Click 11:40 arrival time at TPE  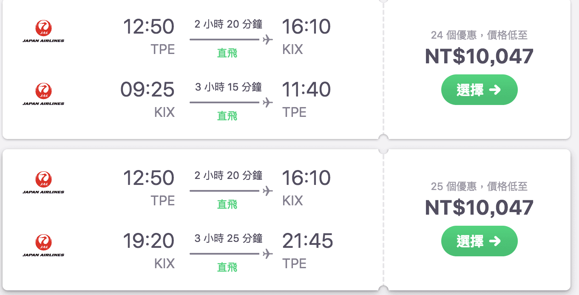pos(306,90)
